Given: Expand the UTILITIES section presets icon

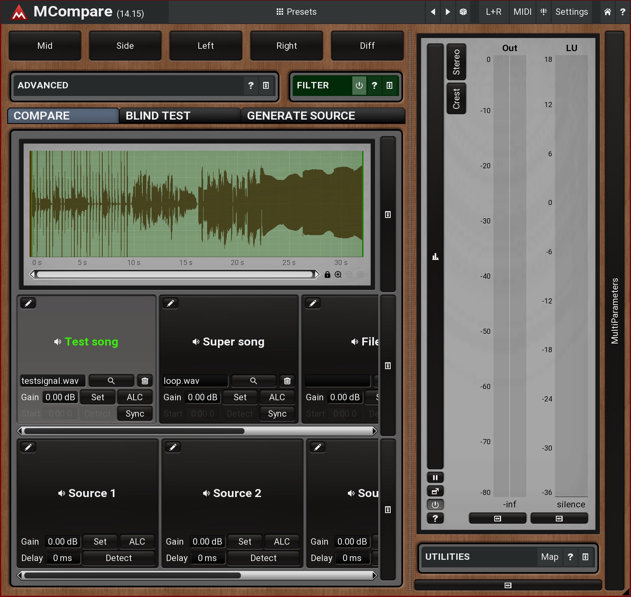Looking at the screenshot, I should [x=585, y=557].
